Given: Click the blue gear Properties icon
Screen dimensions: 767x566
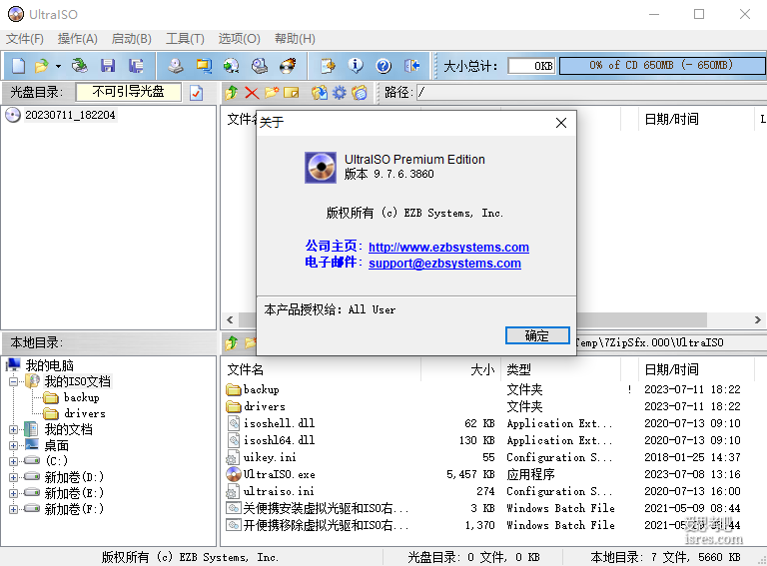Looking at the screenshot, I should click(x=339, y=93).
